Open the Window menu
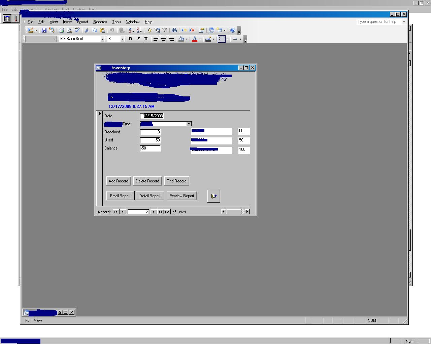431x344 pixels. point(133,22)
